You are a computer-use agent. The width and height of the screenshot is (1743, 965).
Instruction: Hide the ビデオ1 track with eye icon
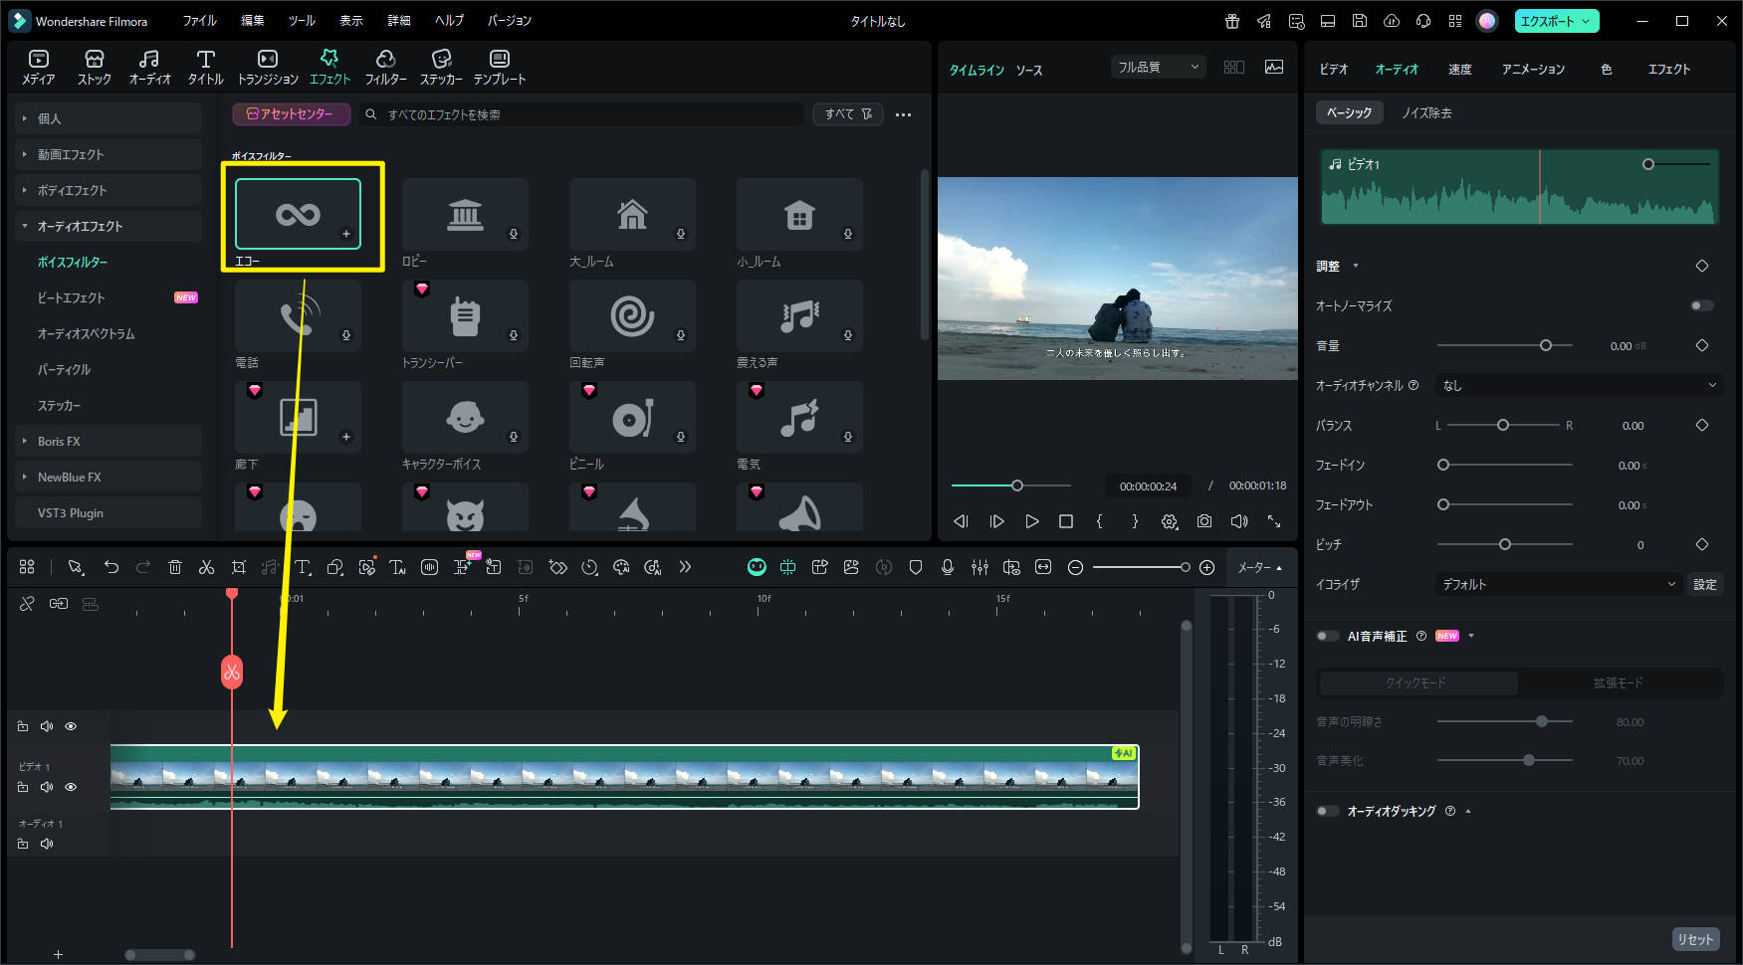coord(71,787)
